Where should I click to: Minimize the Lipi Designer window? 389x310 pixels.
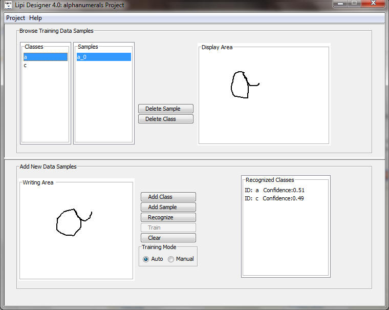[340, 4]
